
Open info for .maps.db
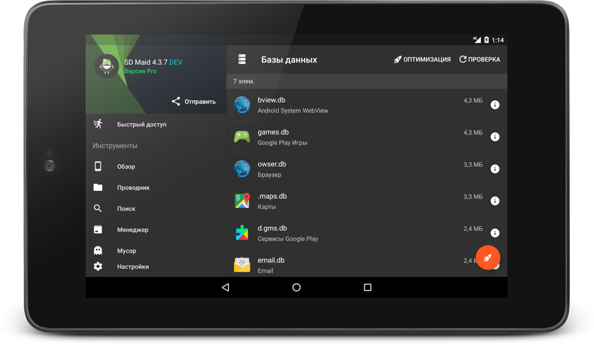pos(495,201)
